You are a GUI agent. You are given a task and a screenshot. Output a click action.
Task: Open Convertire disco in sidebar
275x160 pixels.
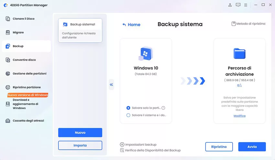(x=24, y=60)
